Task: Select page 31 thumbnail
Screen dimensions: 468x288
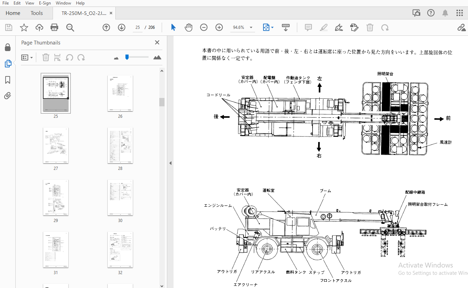Action: coord(56,249)
